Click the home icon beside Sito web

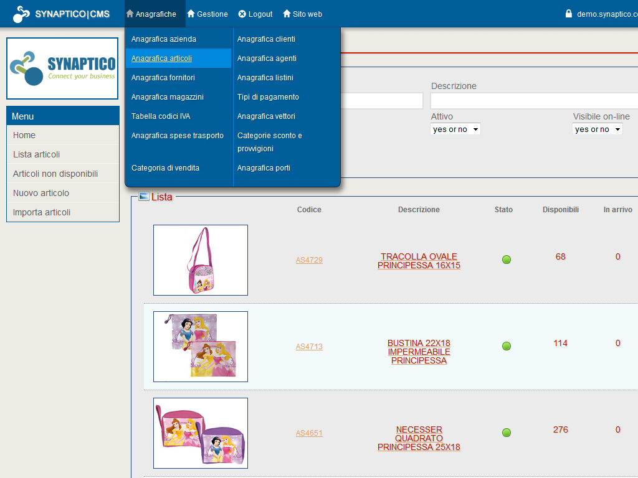pyautogui.click(x=287, y=14)
